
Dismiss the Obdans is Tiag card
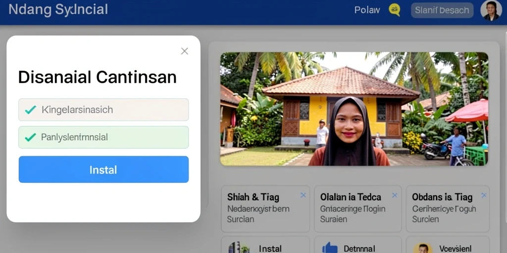pyautogui.click(x=484, y=195)
